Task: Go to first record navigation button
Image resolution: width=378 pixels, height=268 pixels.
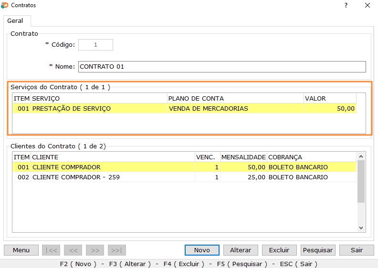Action: point(51,250)
